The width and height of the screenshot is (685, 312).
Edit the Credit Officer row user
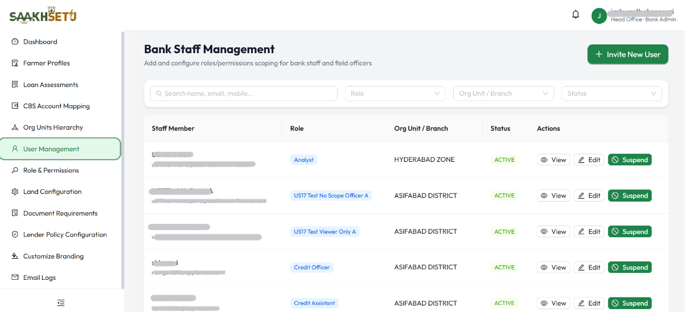coord(589,267)
